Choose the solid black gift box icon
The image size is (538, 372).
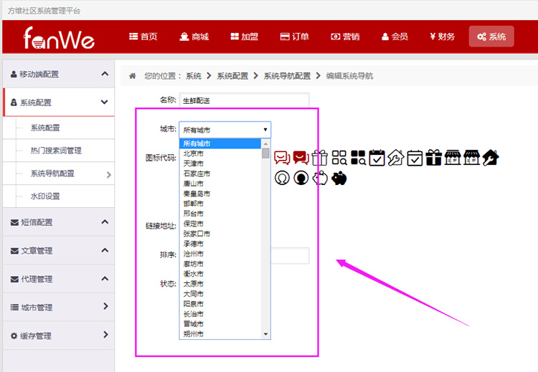pyautogui.click(x=433, y=158)
